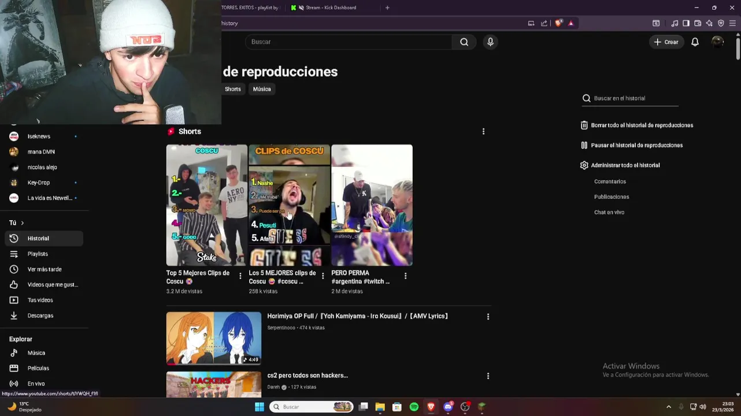Image resolution: width=741 pixels, height=416 pixels.
Task: Switch to the Stream - Kick Dashboard tab
Action: pyautogui.click(x=331, y=8)
